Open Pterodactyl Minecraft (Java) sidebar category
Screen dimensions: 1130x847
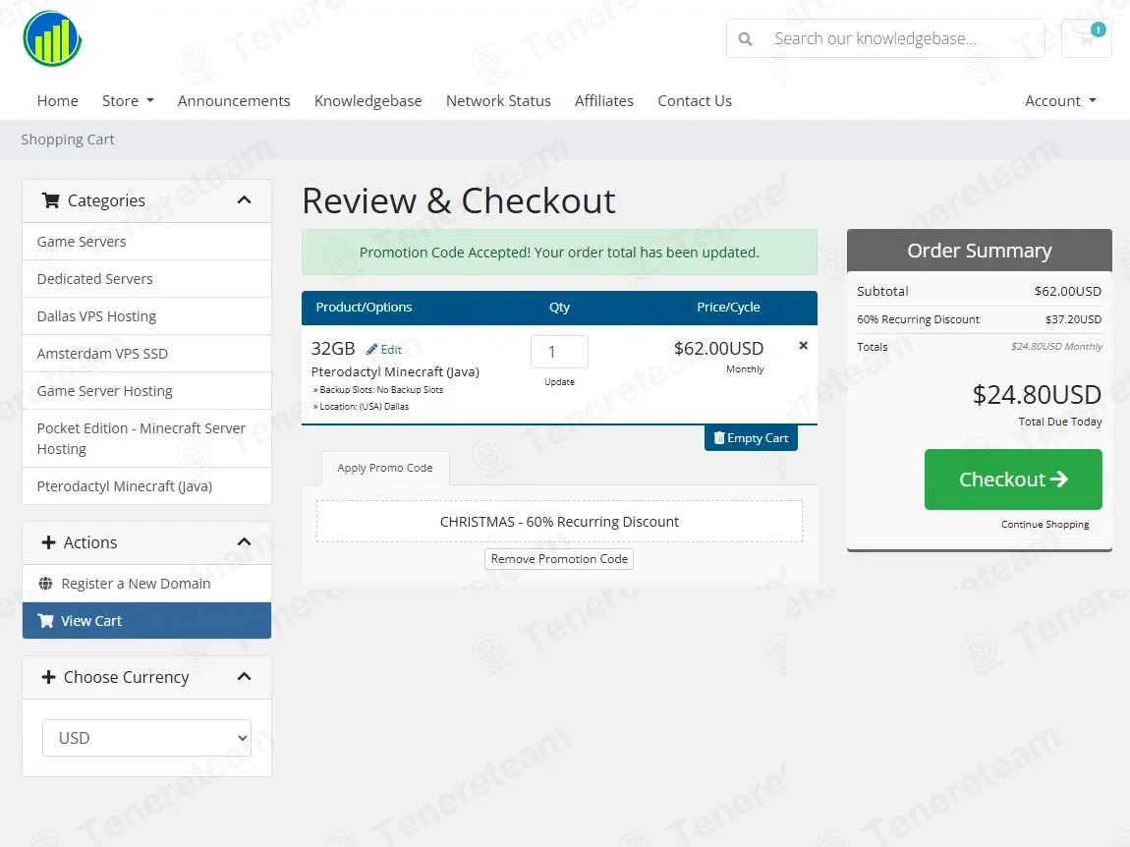coord(146,486)
